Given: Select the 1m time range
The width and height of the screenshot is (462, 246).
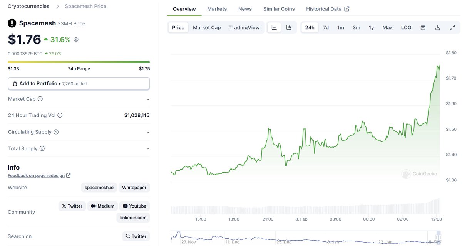Looking at the screenshot, I should tap(341, 27).
